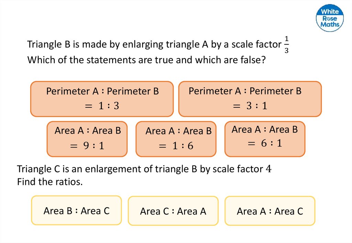Click the ratio value 1 : 6
Image resolution: width=352 pixels, height=243 pixels.
(x=176, y=146)
